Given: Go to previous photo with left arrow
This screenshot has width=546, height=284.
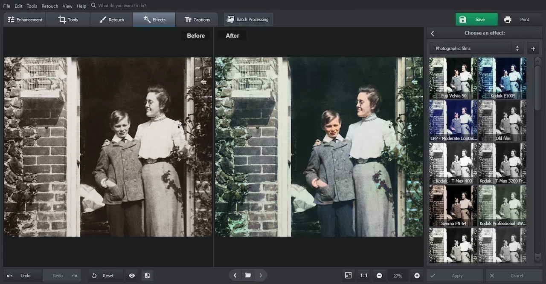Looking at the screenshot, I should (x=235, y=275).
